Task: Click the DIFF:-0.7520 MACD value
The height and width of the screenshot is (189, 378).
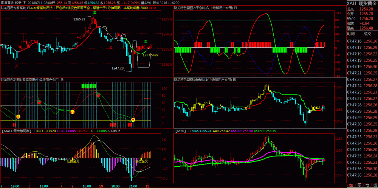Action: coord(46,131)
